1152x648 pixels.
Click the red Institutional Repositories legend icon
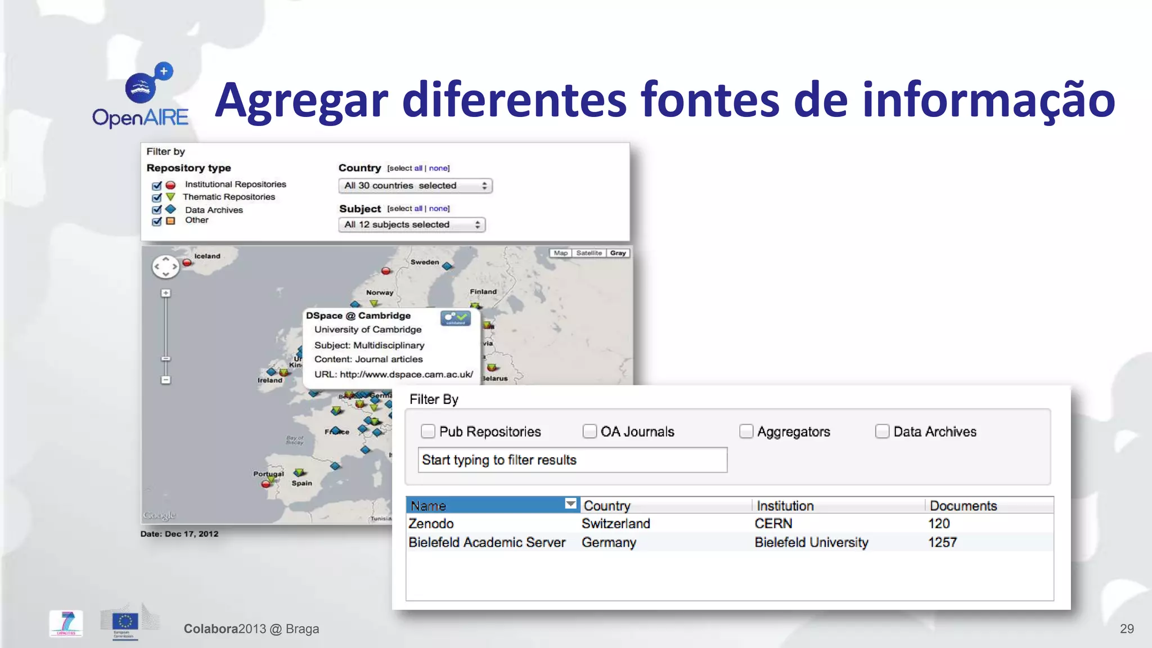pos(170,185)
